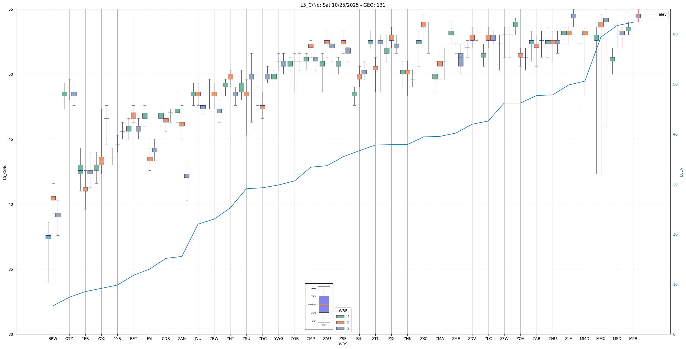686x349 pixels.
Task: Click the green WRE 1 legend swatch
Action: coord(340,317)
